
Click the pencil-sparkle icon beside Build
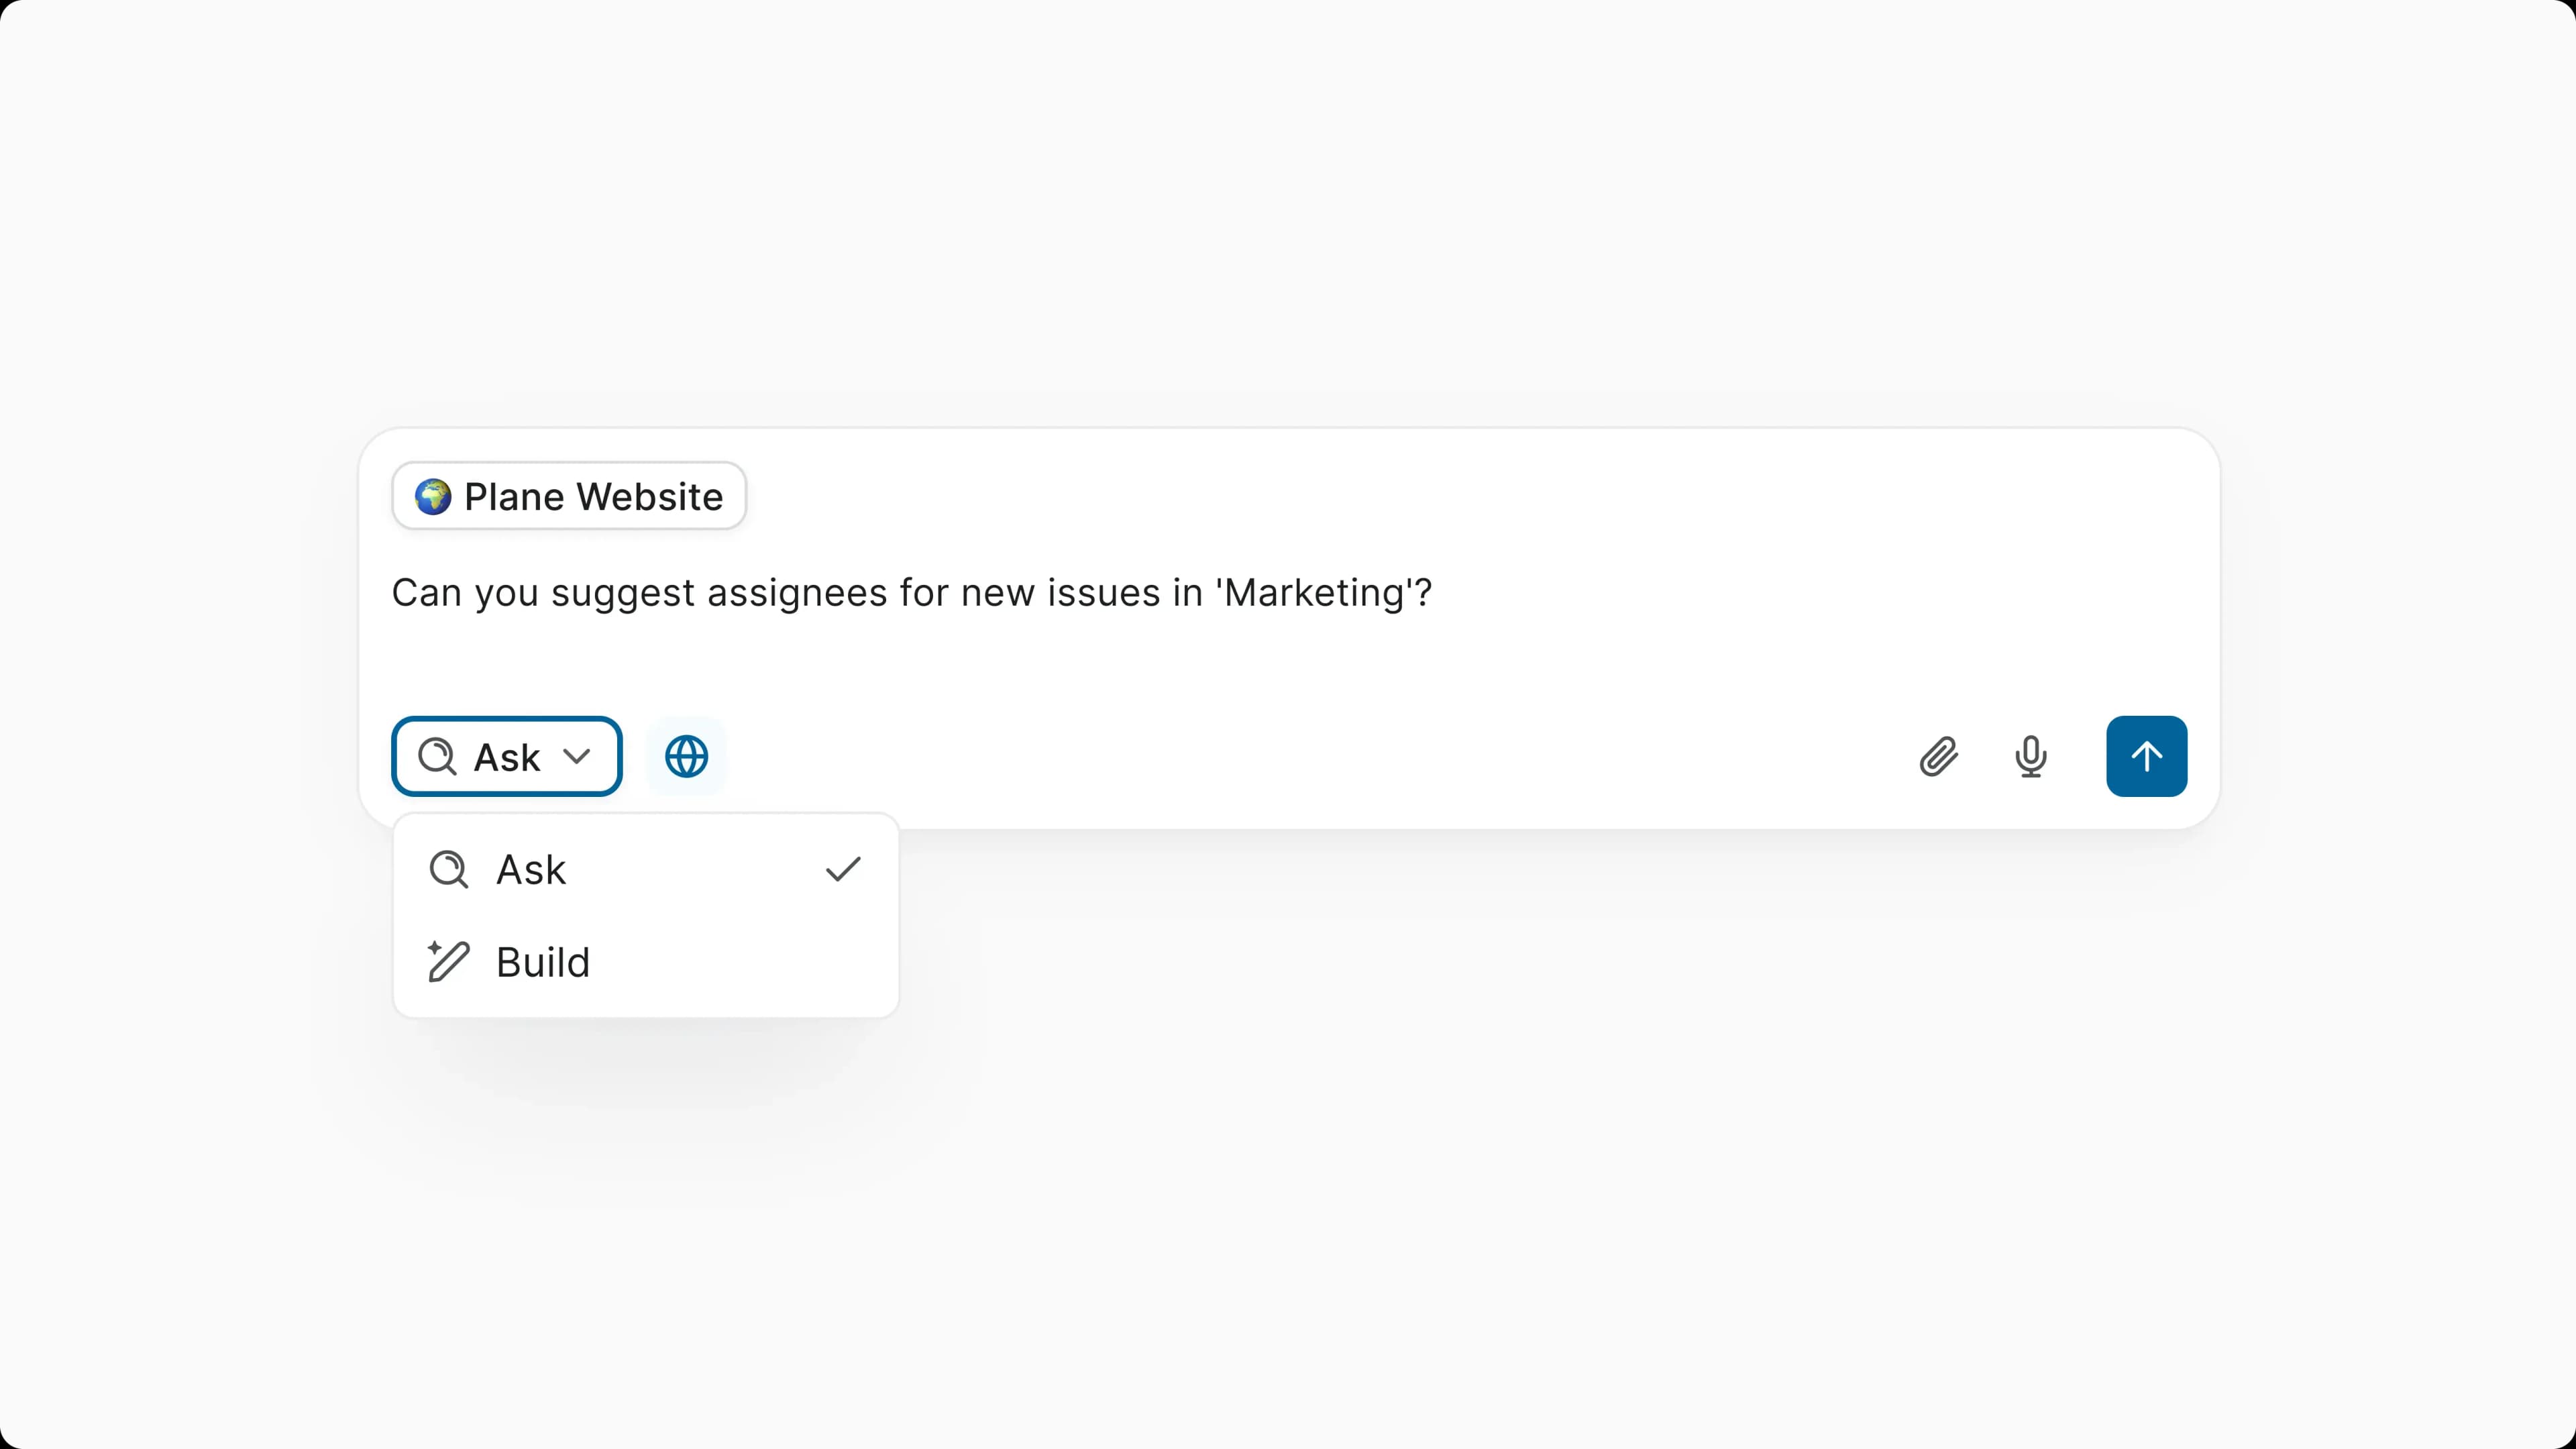pos(448,962)
